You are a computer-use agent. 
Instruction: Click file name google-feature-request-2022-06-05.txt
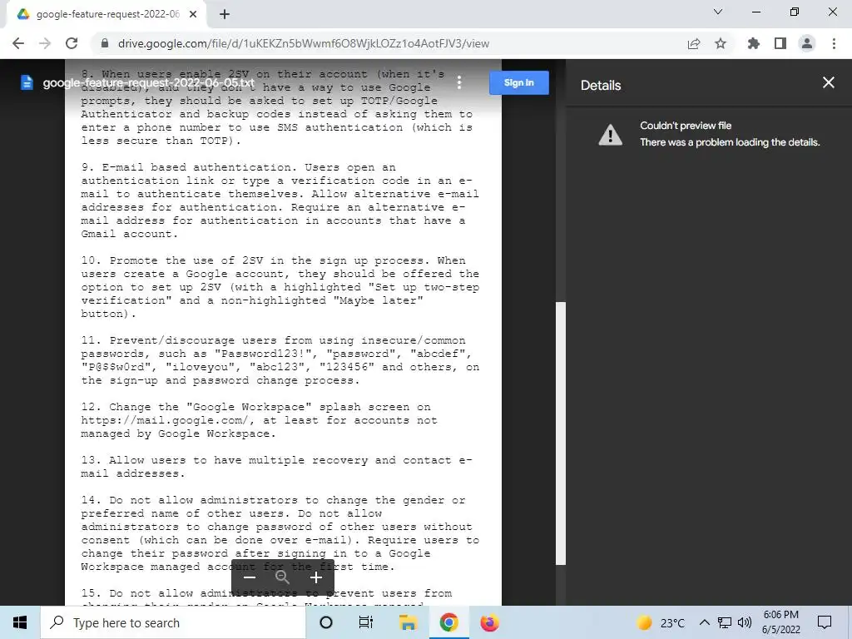pos(148,82)
